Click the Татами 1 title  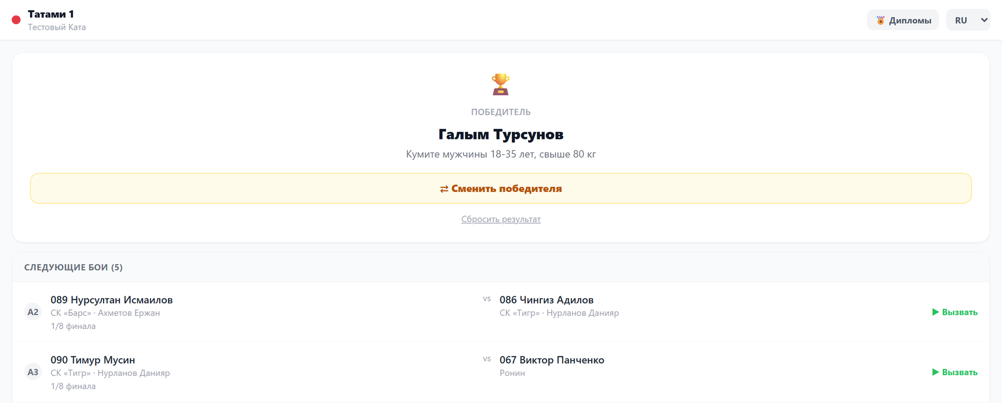51,14
